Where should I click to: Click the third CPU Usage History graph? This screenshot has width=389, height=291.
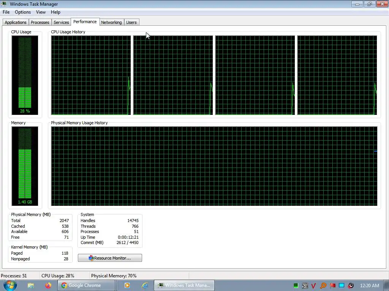click(x=255, y=75)
